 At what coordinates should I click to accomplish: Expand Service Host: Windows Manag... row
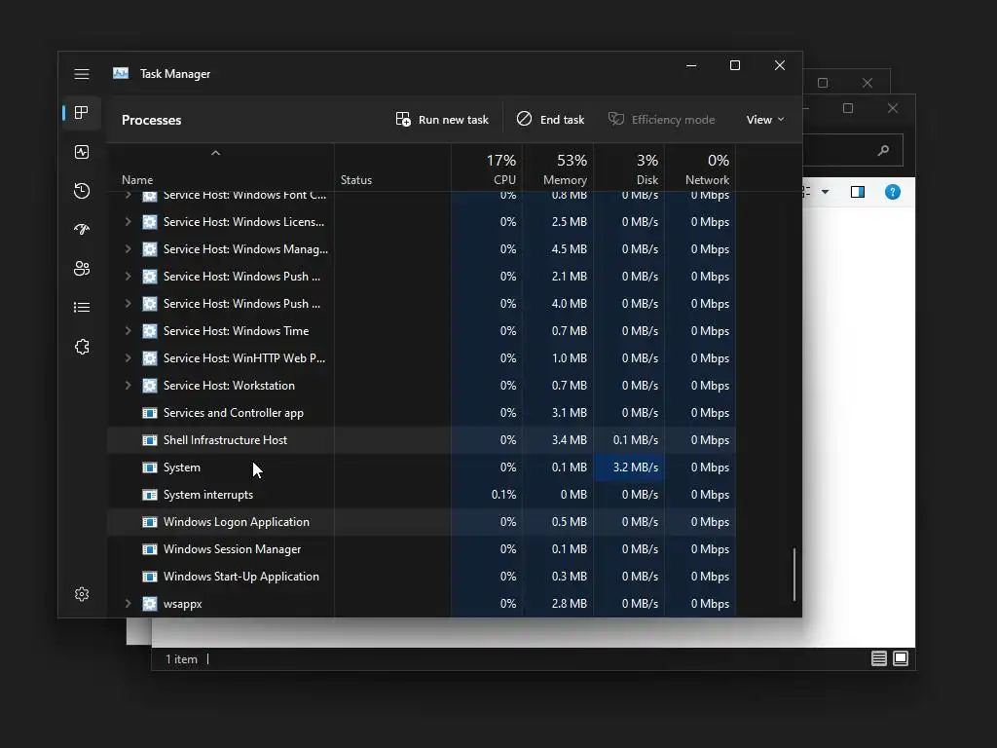[128, 248]
